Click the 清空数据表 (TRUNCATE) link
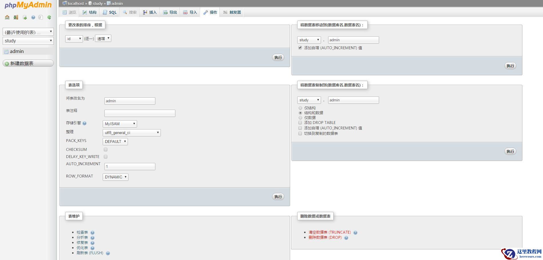 330,232
